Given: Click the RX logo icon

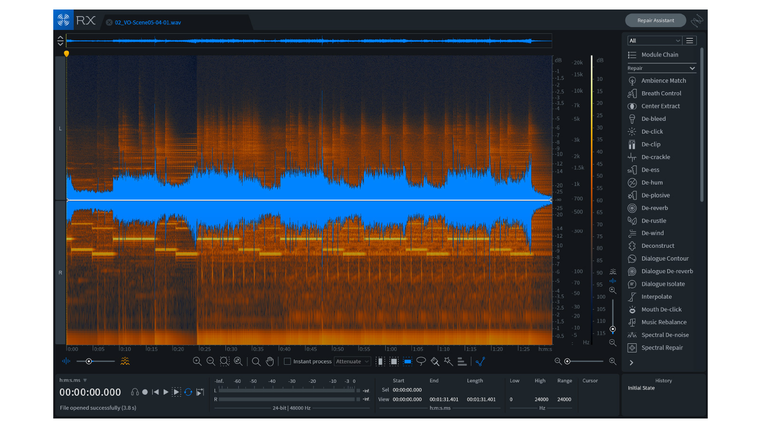Looking at the screenshot, I should coord(63,20).
